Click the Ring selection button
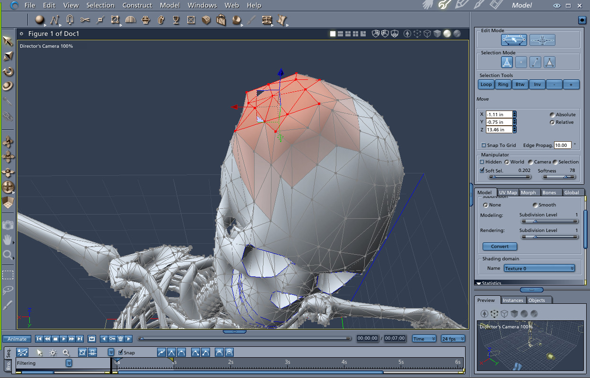The width and height of the screenshot is (590, 378). point(503,85)
